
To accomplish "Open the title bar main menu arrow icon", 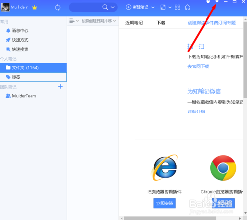I will point(217,1).
